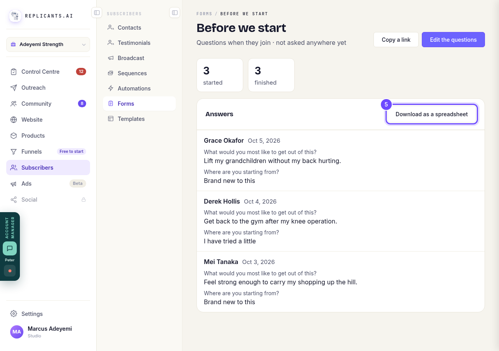This screenshot has height=351, width=499.
Task: Download answers as a spreadsheet
Action: 432,114
